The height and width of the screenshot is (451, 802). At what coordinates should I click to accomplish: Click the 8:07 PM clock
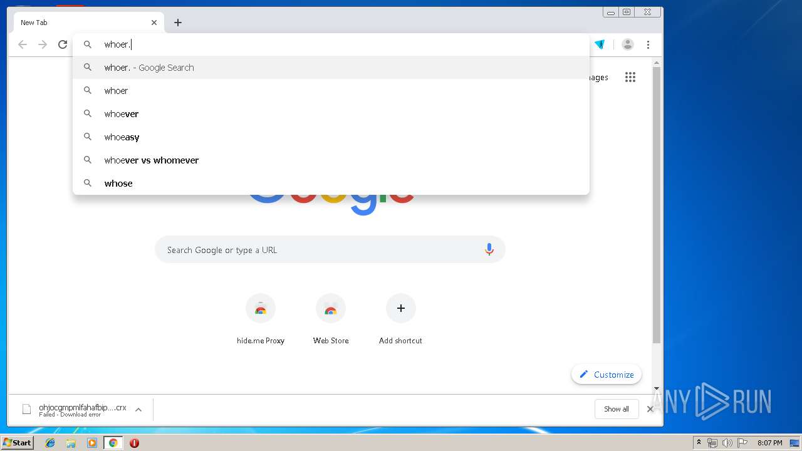pos(769,443)
